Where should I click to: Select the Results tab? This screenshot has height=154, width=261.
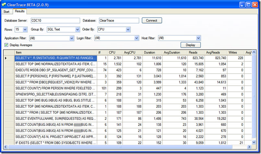(x=19, y=11)
